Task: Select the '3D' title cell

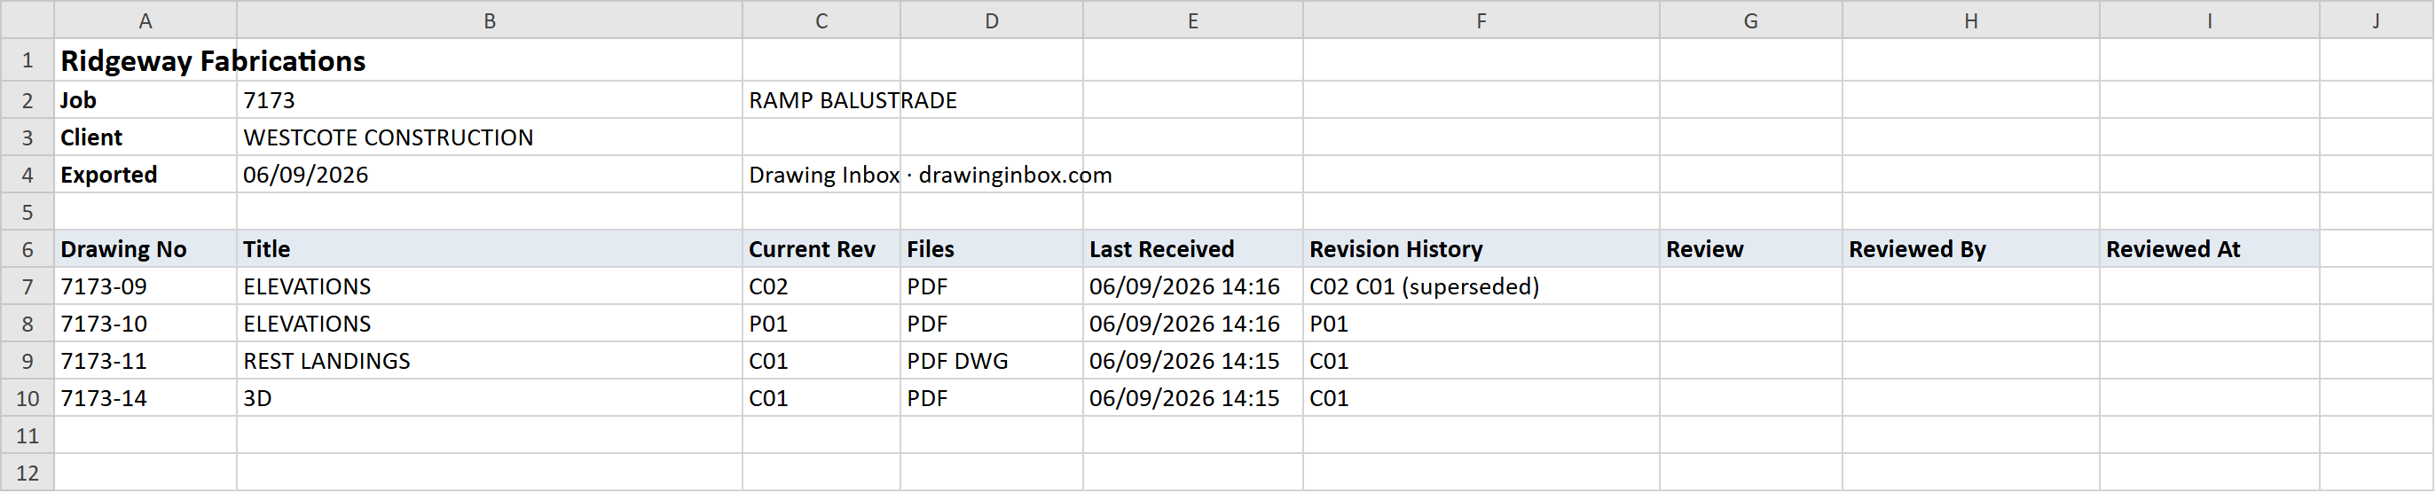Action: coord(490,398)
